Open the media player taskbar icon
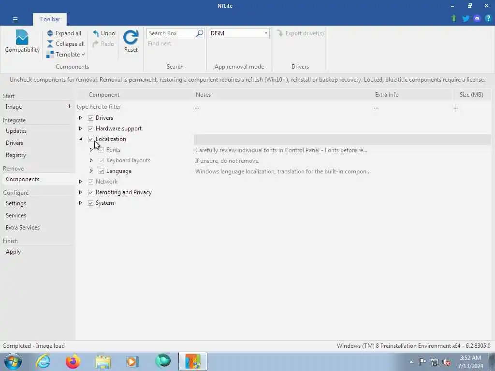The width and height of the screenshot is (495, 371). coord(132,361)
